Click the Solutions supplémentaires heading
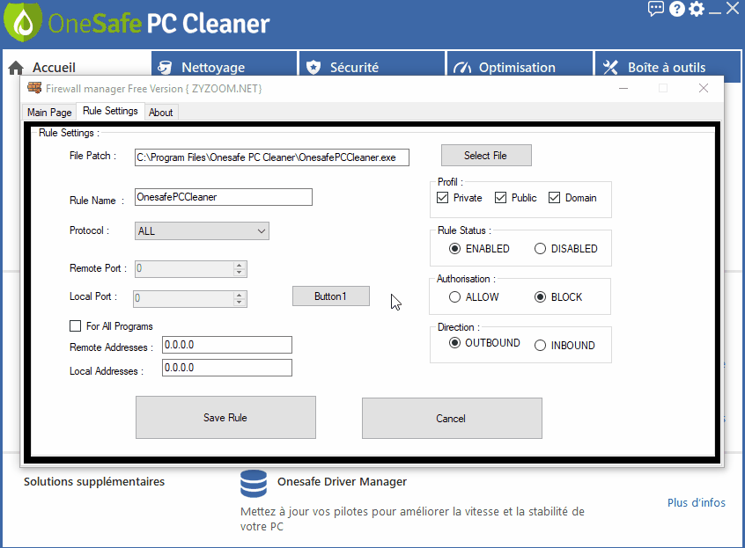The width and height of the screenshot is (745, 548). click(x=94, y=481)
